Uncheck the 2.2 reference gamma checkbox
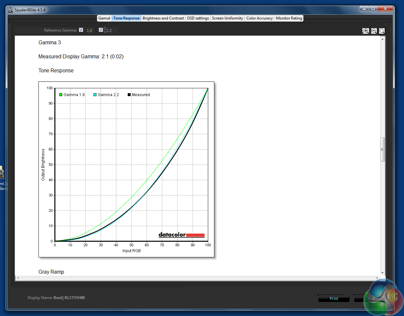This screenshot has height=316, width=404. [101, 30]
